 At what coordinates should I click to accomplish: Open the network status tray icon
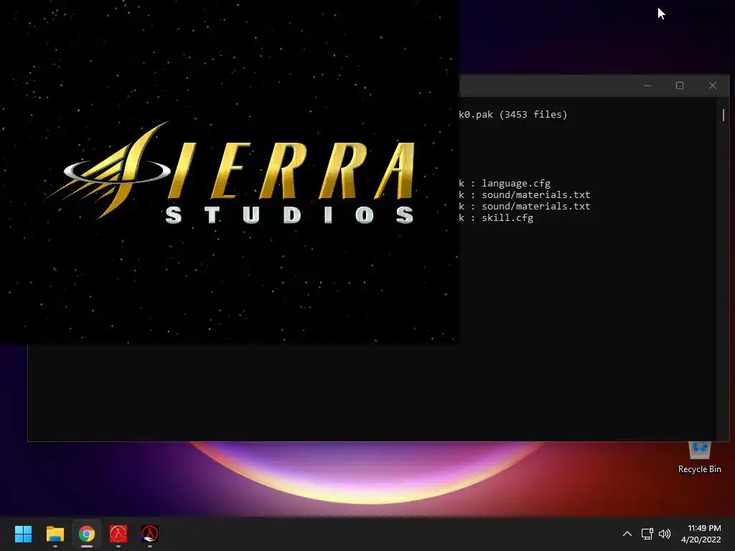647,534
